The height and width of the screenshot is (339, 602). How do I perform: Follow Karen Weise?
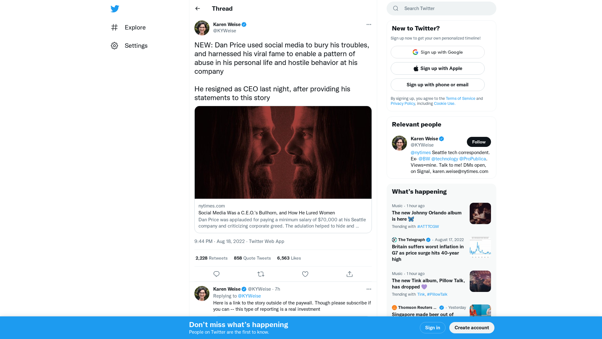click(x=479, y=142)
